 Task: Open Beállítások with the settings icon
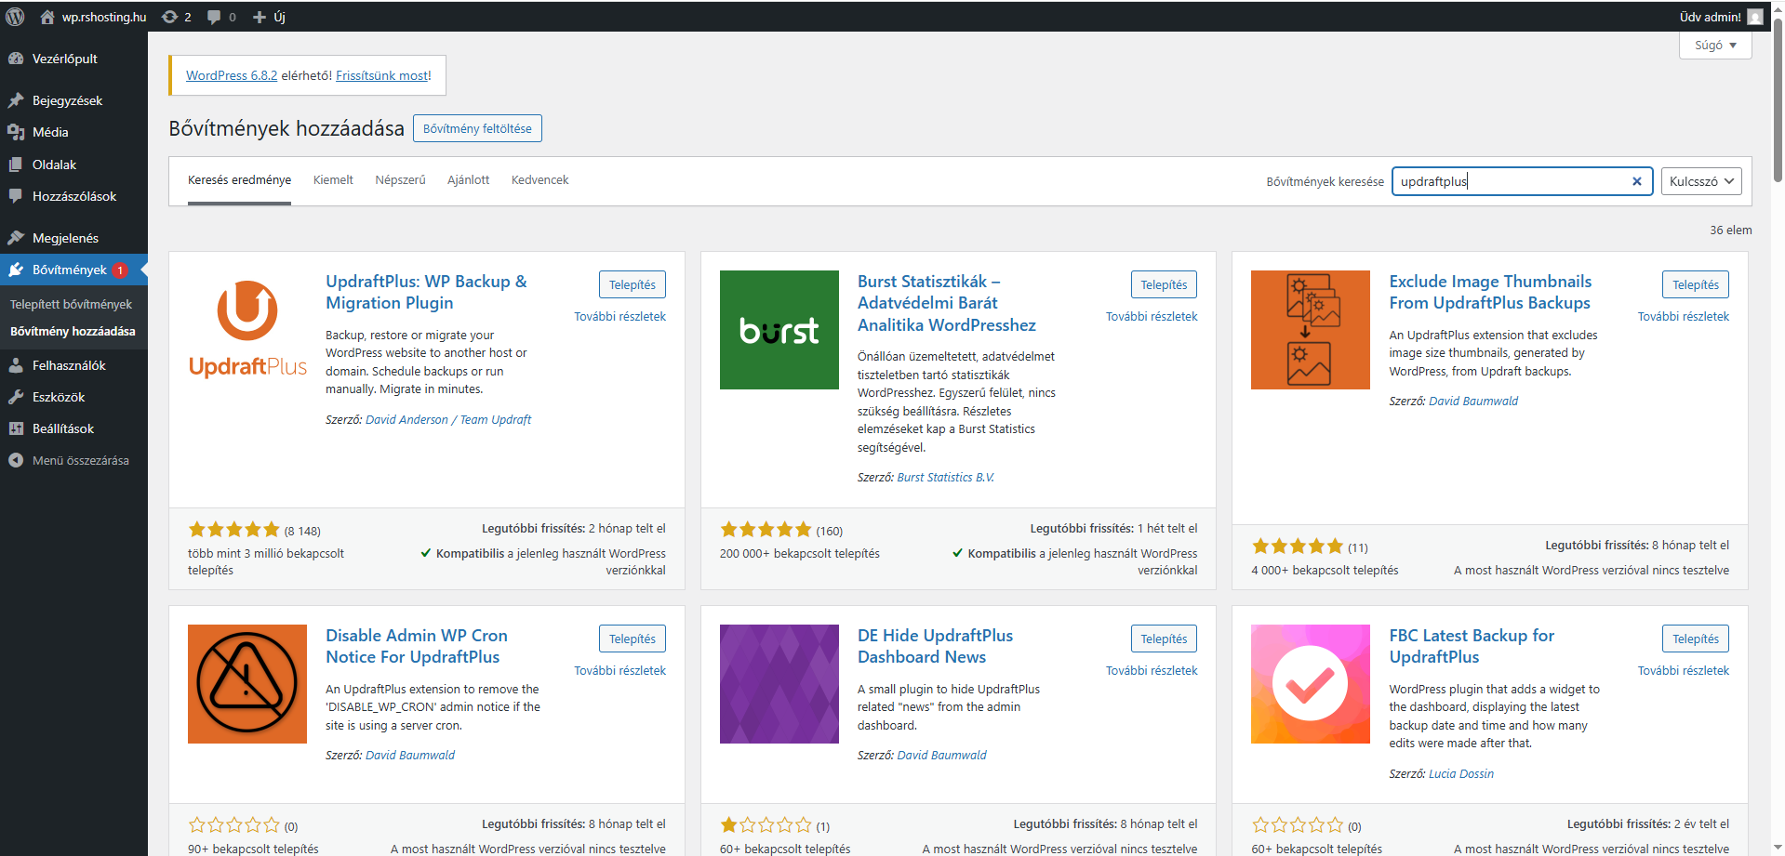point(17,428)
